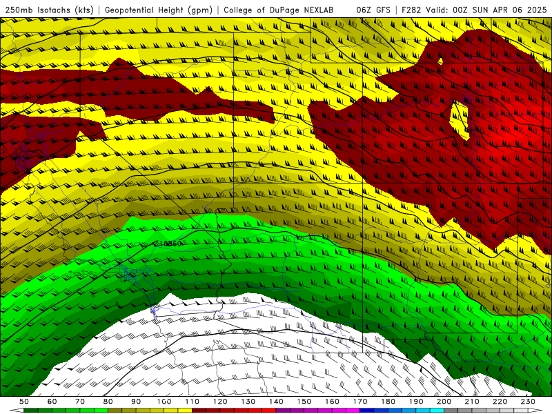Click the '60' colorbar tick label
Image resolution: width=552 pixels, height=414 pixels.
(x=52, y=402)
